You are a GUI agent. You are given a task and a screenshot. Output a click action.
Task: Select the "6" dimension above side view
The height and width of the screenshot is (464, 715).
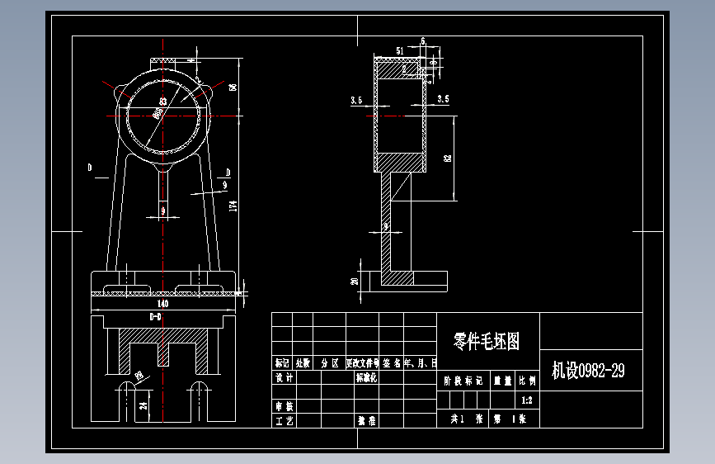pyautogui.click(x=423, y=41)
